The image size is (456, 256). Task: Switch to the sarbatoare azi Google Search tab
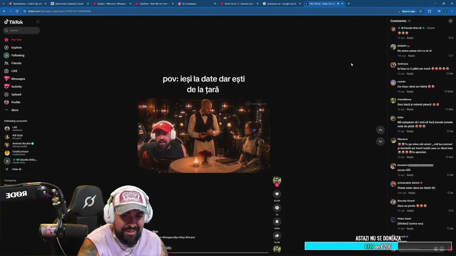tap(281, 4)
